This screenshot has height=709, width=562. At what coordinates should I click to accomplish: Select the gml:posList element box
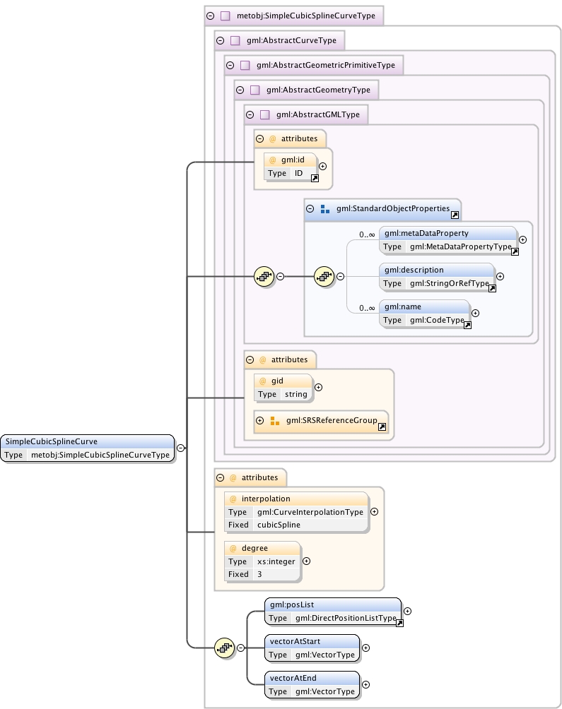333,612
